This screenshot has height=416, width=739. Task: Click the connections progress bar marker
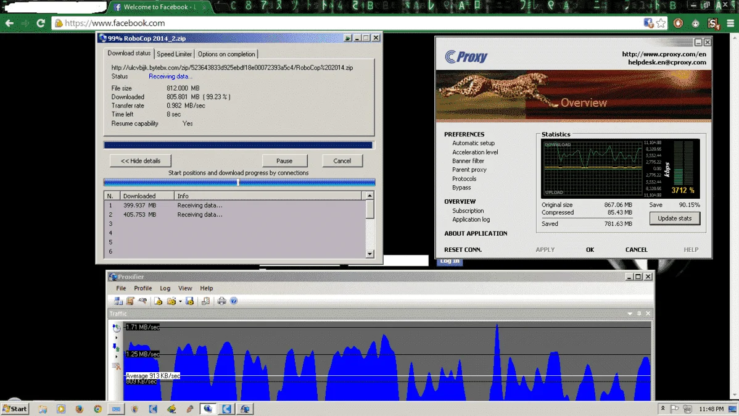pos(238,182)
